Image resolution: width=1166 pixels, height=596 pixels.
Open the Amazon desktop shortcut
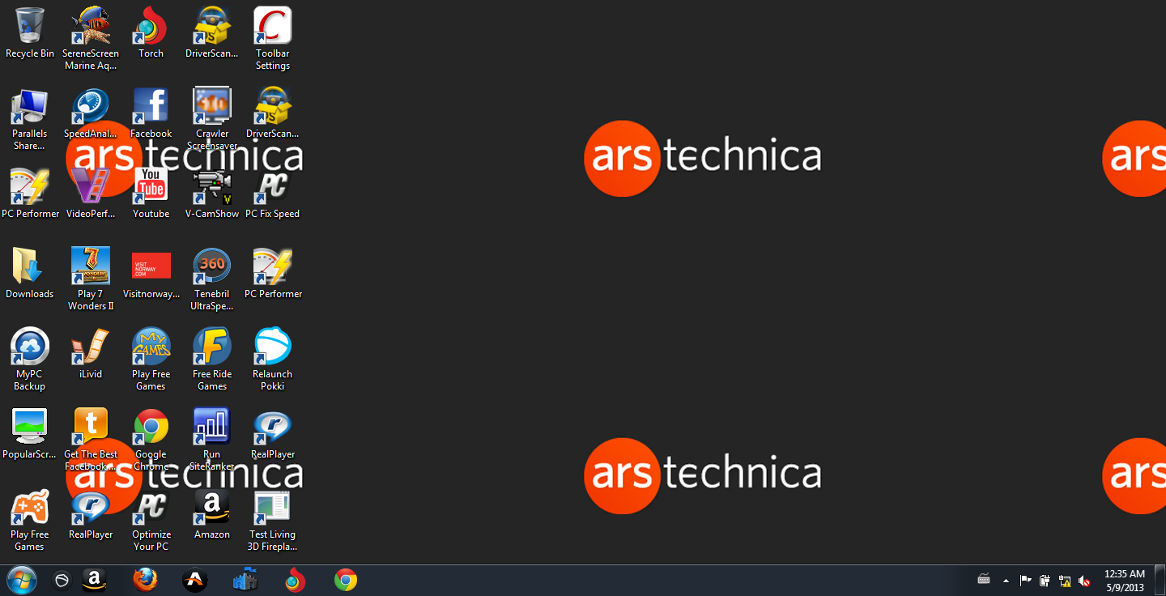coord(212,514)
